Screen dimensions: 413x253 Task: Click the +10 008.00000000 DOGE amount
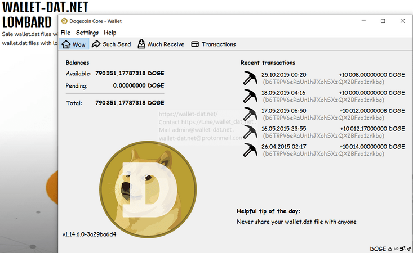tap(372, 75)
